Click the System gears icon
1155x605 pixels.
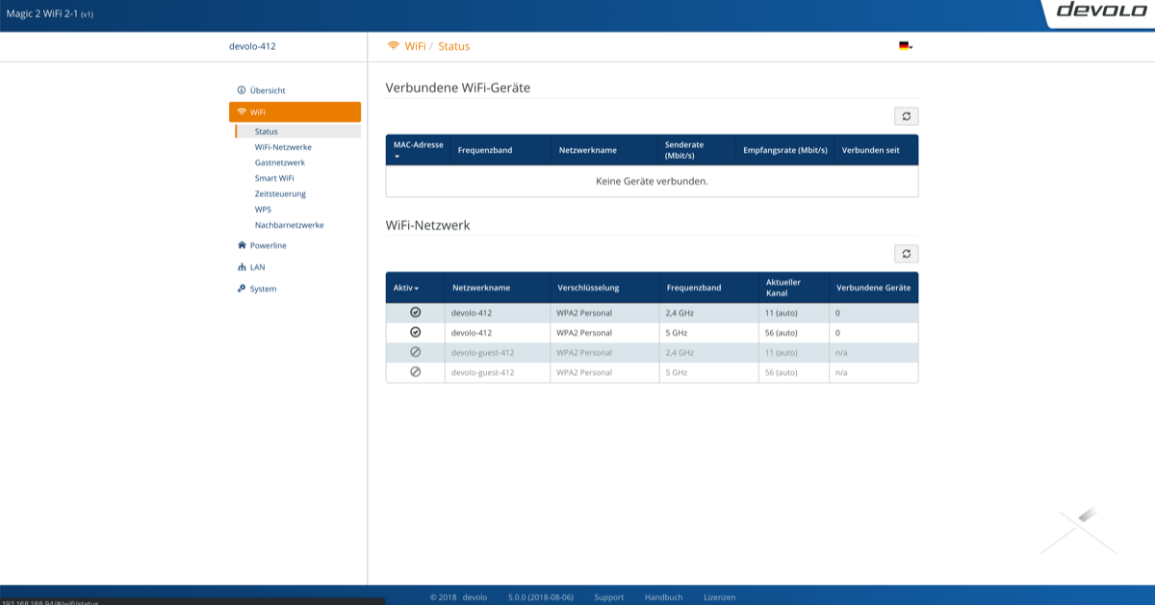[242, 289]
